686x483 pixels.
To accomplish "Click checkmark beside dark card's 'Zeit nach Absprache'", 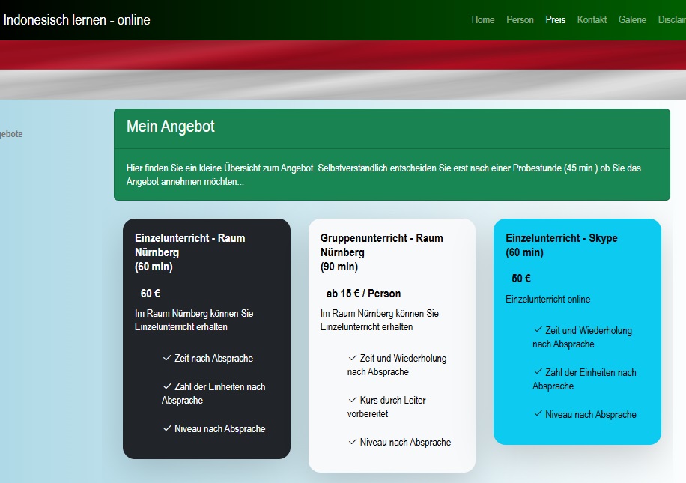I will tap(167, 358).
